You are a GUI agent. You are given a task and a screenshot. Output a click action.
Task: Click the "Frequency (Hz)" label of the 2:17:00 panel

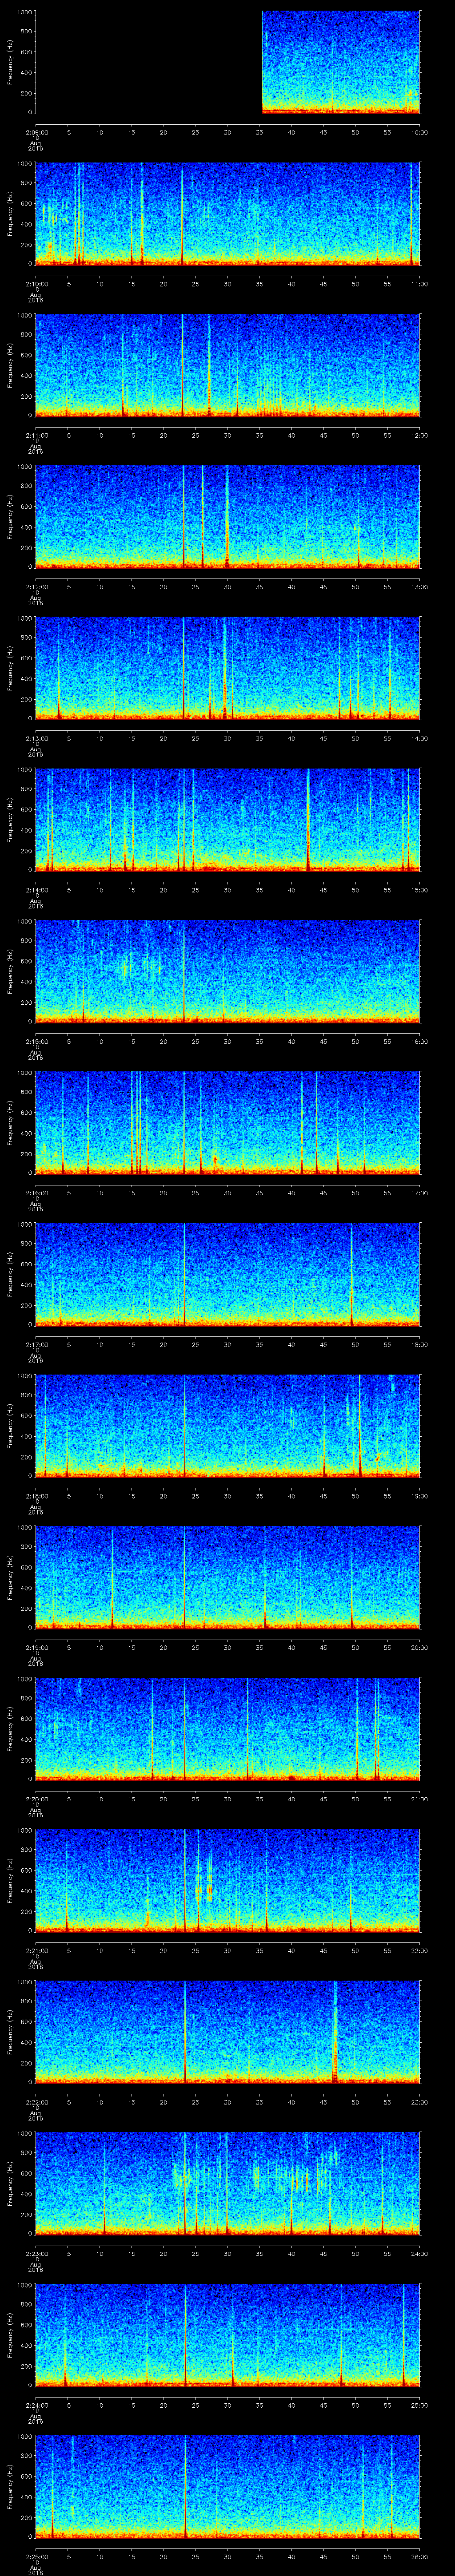pyautogui.click(x=10, y=1275)
